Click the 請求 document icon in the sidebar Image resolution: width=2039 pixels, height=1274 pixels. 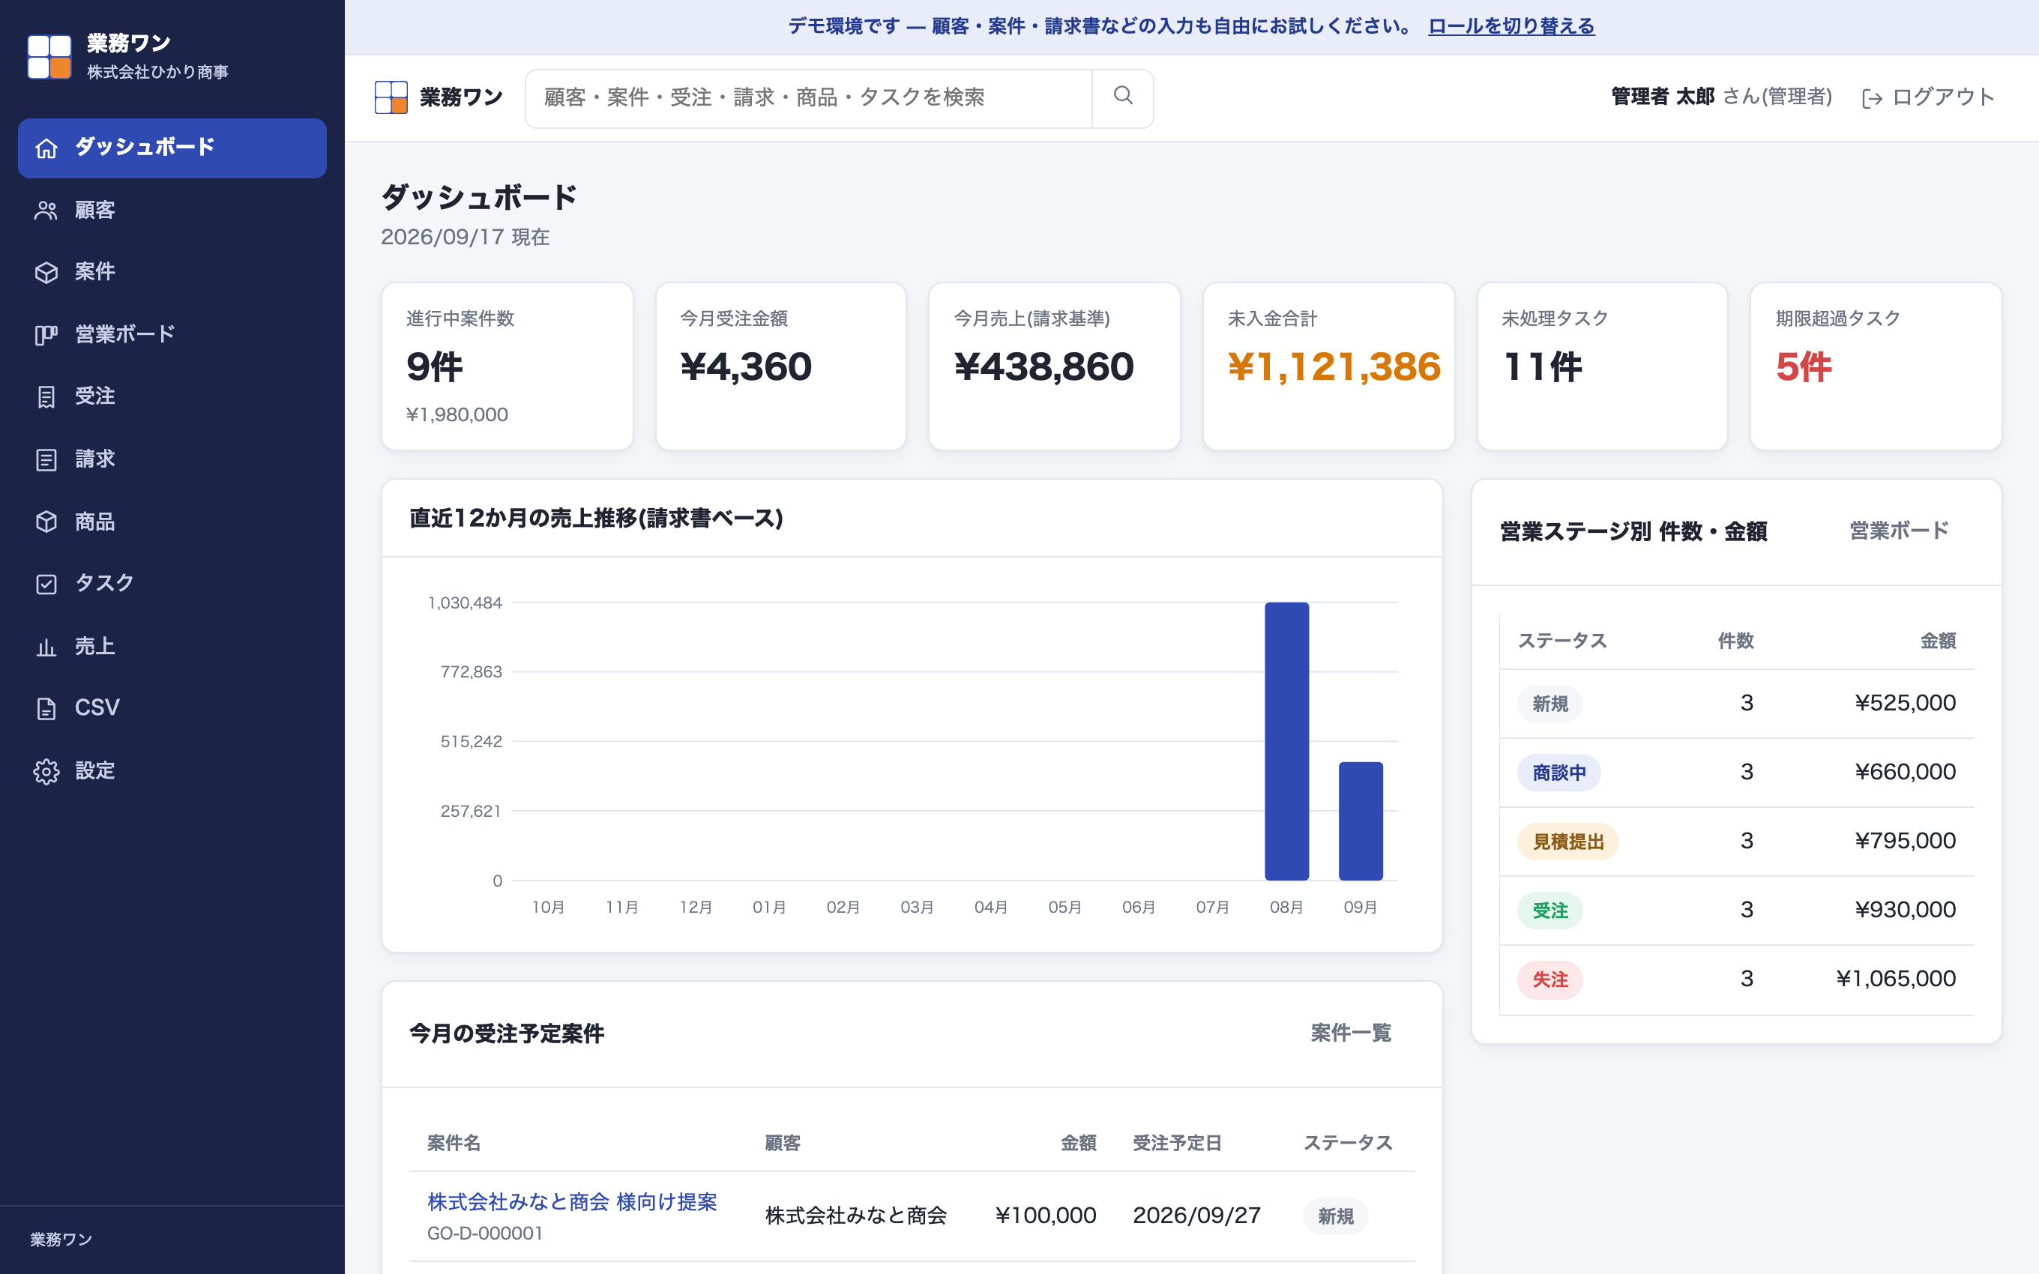point(46,459)
